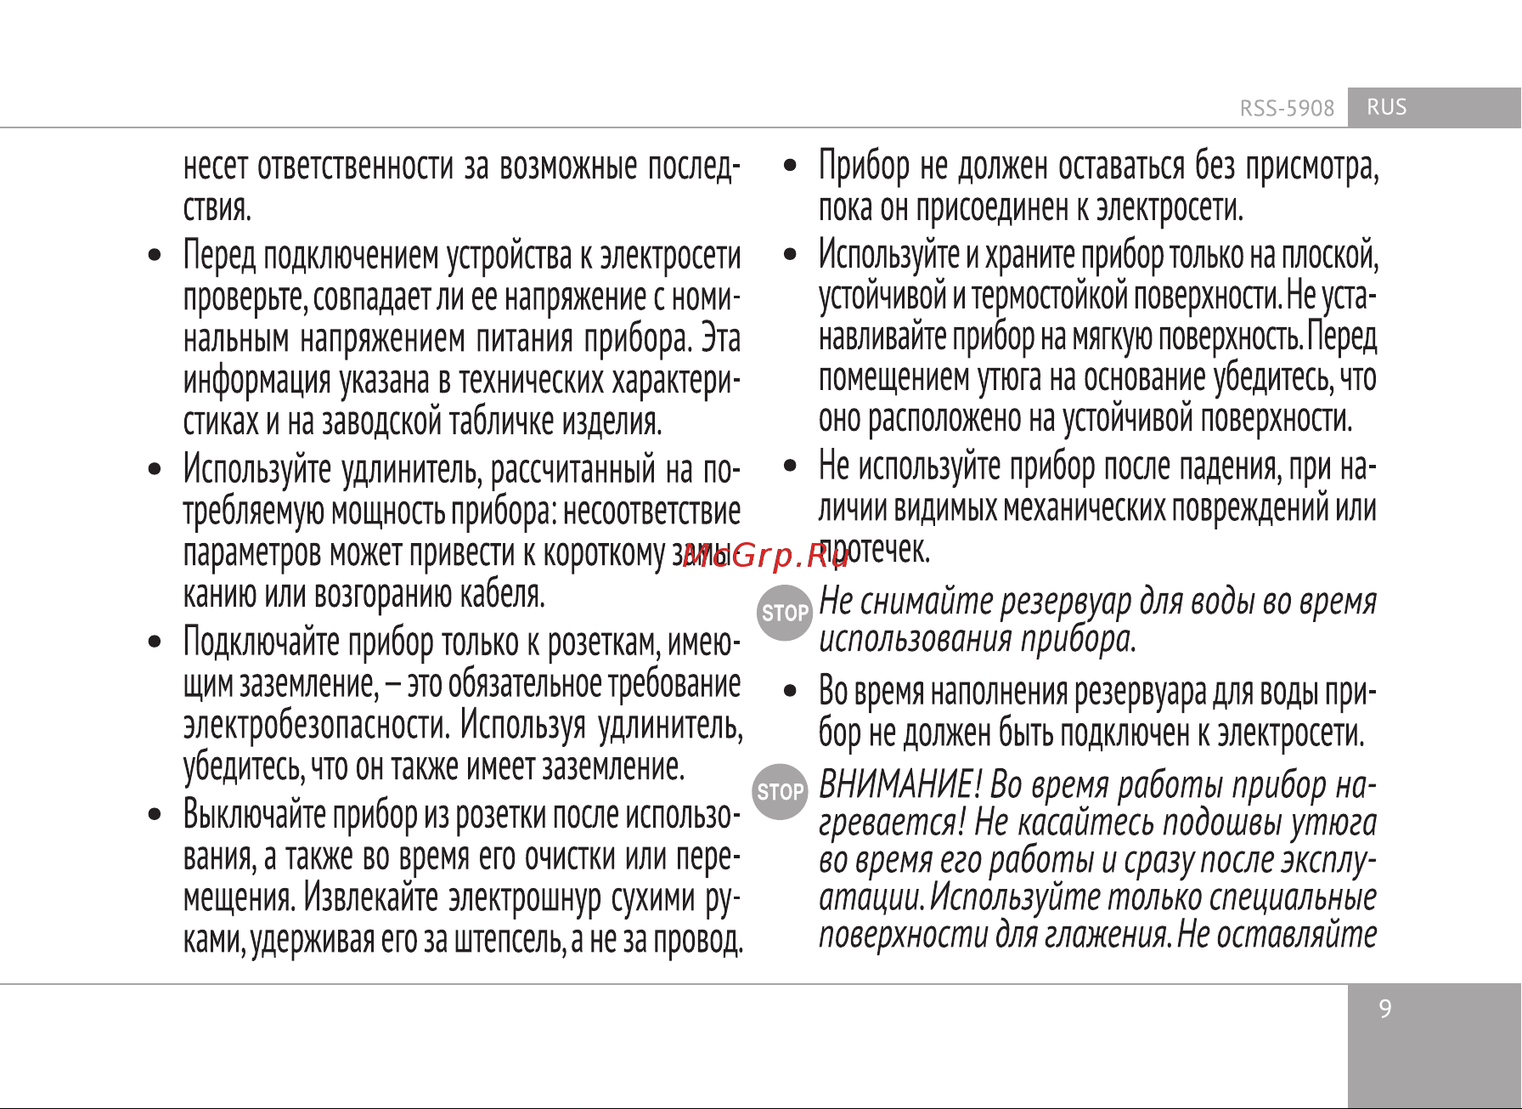The image size is (1522, 1109).
Task: Click the text 'помещением утюга на основание'
Action: pyautogui.click(x=1012, y=377)
